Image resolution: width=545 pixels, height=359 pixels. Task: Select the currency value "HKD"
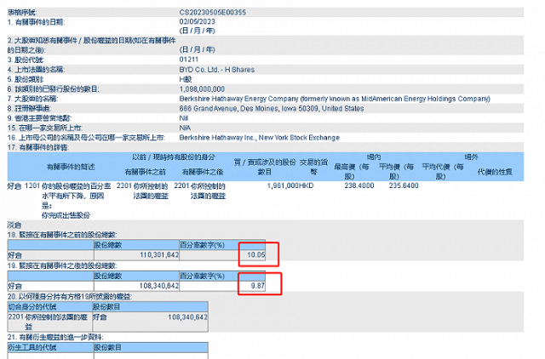point(307,185)
